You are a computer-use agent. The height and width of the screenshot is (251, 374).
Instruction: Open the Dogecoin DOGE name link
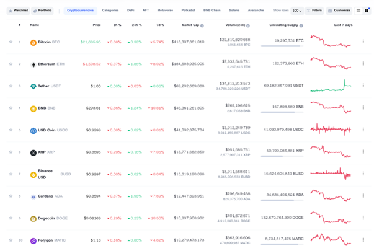(x=53, y=218)
